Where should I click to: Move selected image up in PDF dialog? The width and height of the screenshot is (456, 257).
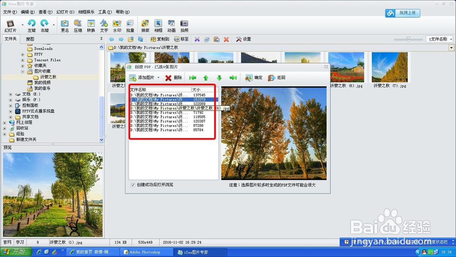tap(206, 77)
